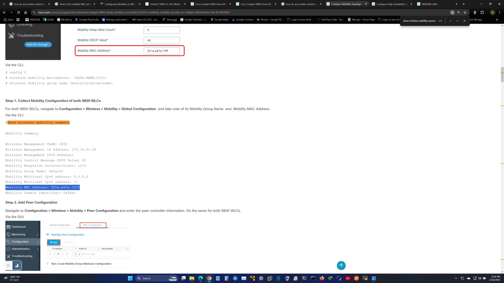Bookmark this page with the star
The height and width of the screenshot is (283, 504).
click(x=465, y=12)
